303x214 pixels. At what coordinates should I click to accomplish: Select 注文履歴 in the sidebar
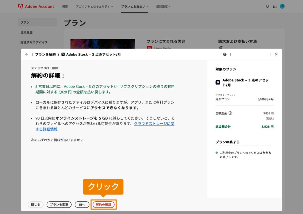pyautogui.click(x=26, y=32)
